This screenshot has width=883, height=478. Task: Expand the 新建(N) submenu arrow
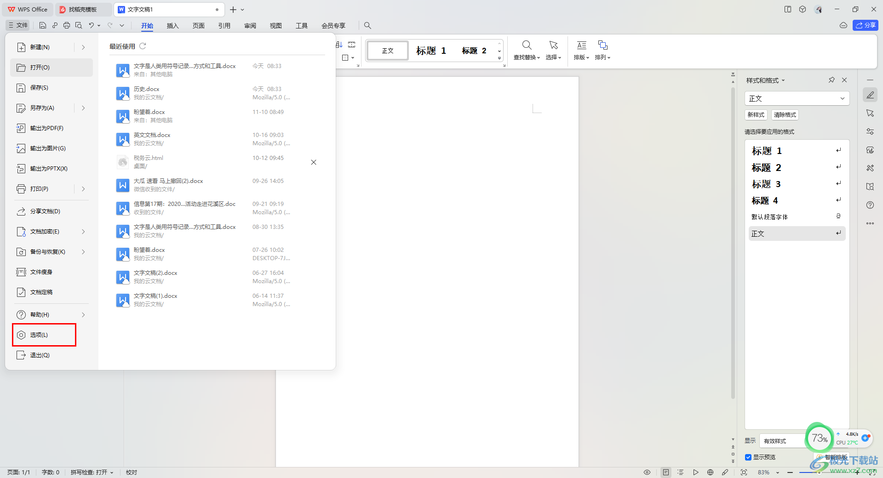[83, 47]
